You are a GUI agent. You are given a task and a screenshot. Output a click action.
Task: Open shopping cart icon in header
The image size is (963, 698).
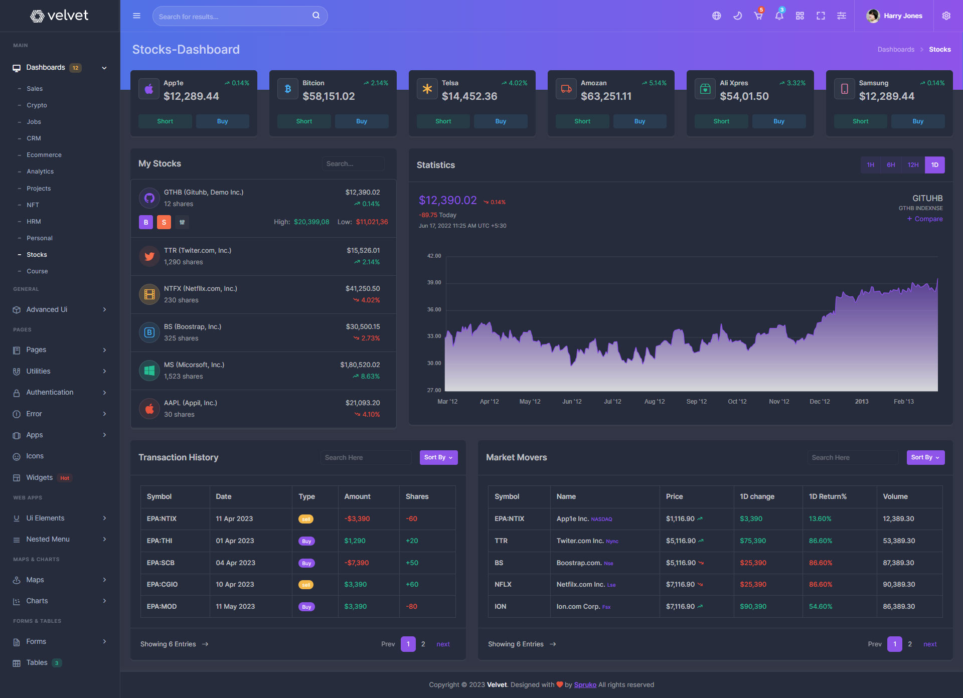tap(758, 16)
